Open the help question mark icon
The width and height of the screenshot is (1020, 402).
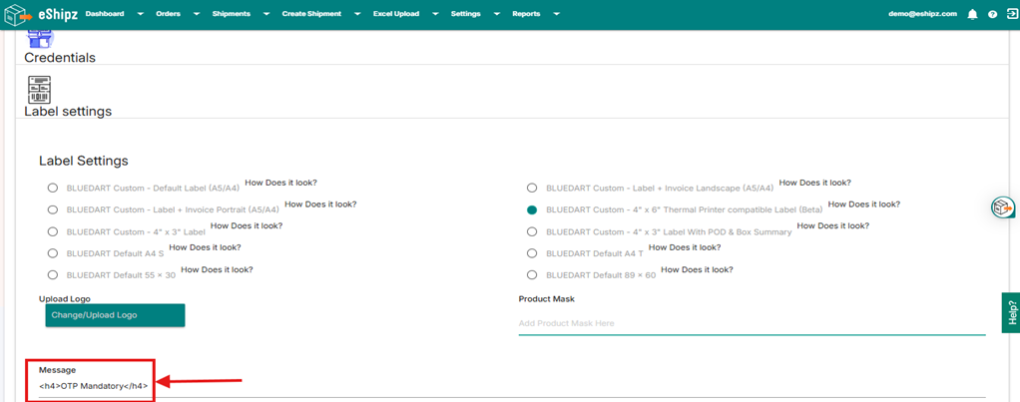(993, 14)
